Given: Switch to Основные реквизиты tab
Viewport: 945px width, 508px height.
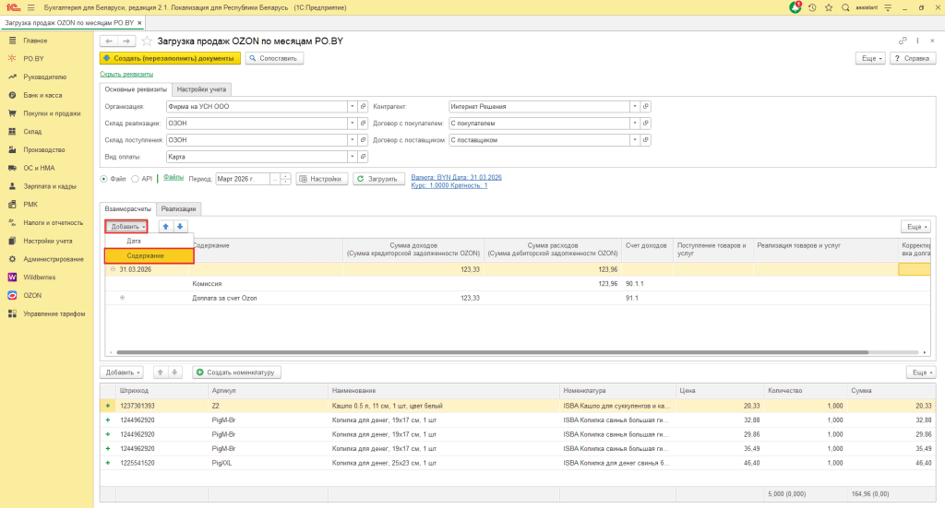Looking at the screenshot, I should pyautogui.click(x=136, y=89).
